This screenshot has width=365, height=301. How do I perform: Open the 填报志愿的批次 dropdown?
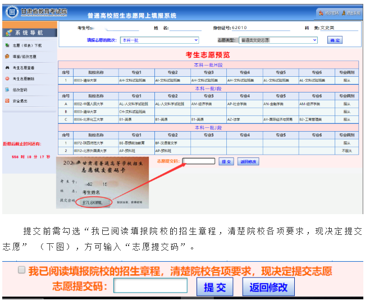point(159,40)
